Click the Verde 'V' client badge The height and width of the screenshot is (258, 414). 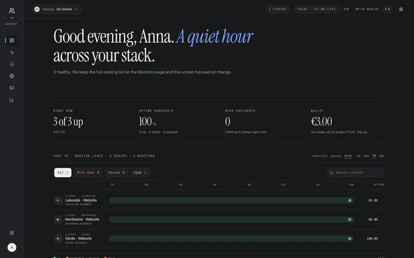click(58, 238)
